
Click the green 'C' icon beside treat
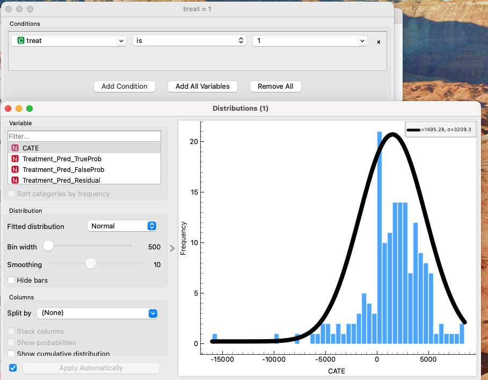(x=21, y=41)
